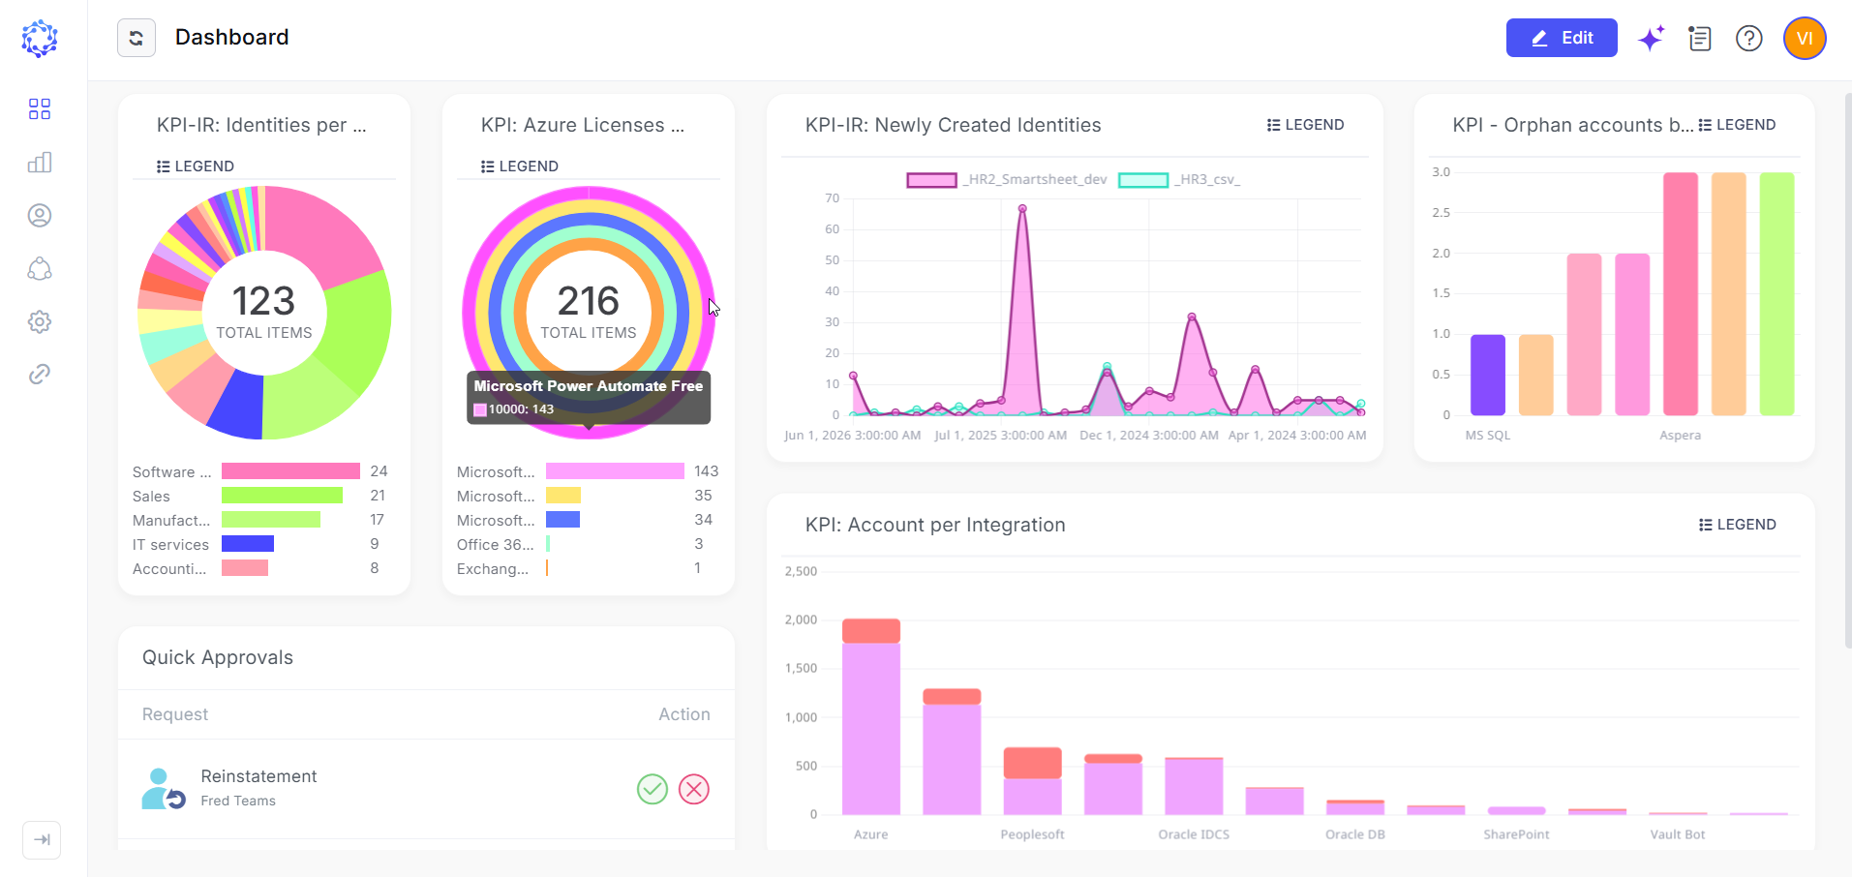The width and height of the screenshot is (1852, 877).
Task: Open the VI user avatar menu
Action: pos(1805,39)
